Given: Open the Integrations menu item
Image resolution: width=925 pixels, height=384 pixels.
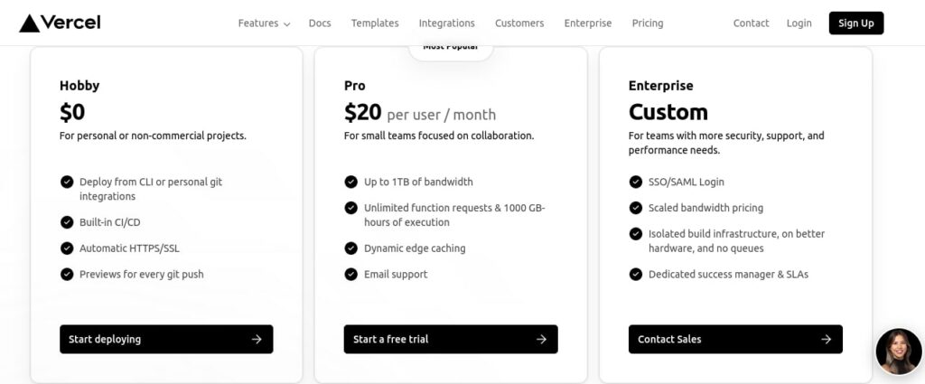Looking at the screenshot, I should pos(446,23).
